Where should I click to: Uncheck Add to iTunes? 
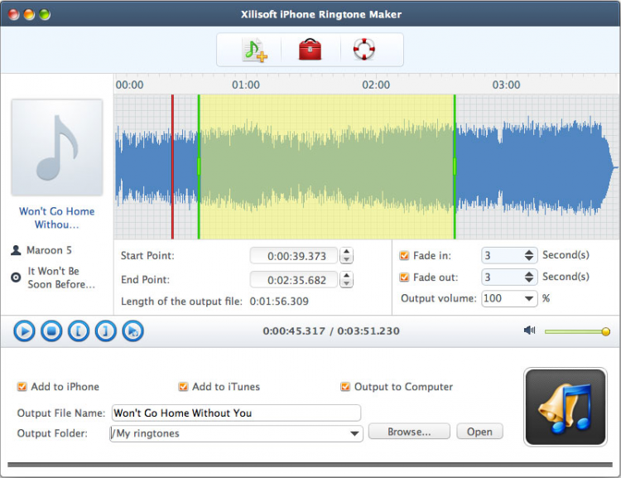pos(183,386)
